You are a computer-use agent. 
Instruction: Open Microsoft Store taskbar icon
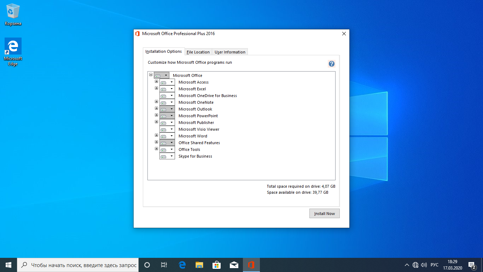(x=216, y=265)
